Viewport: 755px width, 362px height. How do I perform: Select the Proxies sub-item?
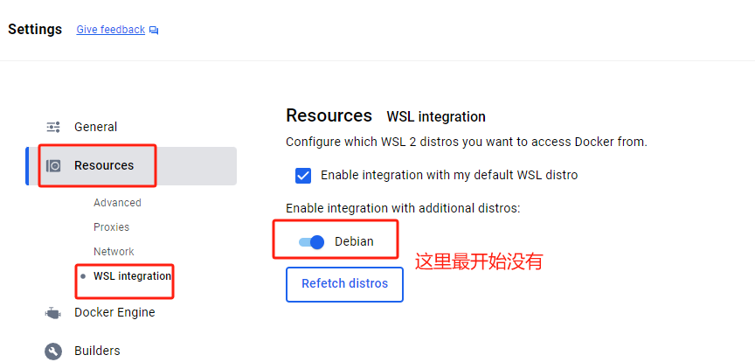point(111,227)
